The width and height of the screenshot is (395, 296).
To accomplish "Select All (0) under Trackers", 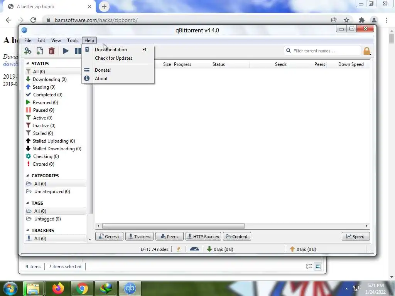I will pos(56,238).
